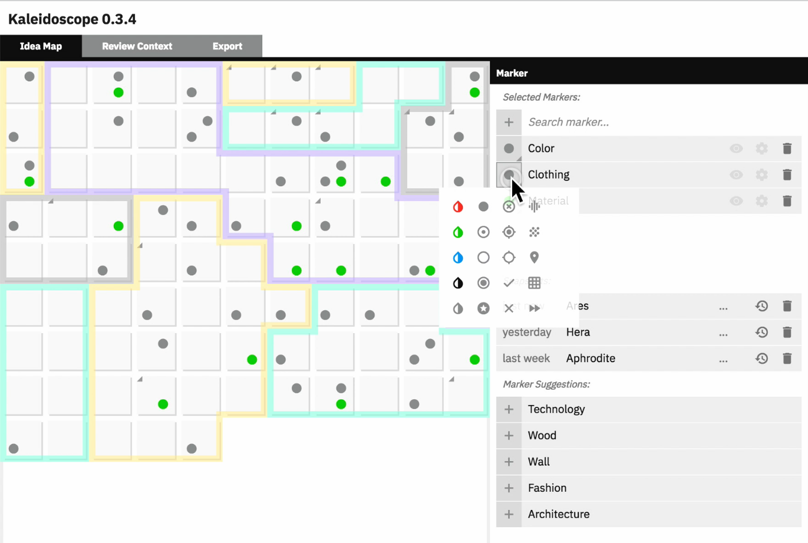The height and width of the screenshot is (543, 808).
Task: Open the Export tab
Action: click(x=227, y=46)
